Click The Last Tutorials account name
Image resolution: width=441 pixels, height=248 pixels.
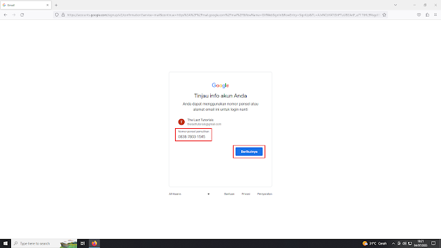coord(201,120)
